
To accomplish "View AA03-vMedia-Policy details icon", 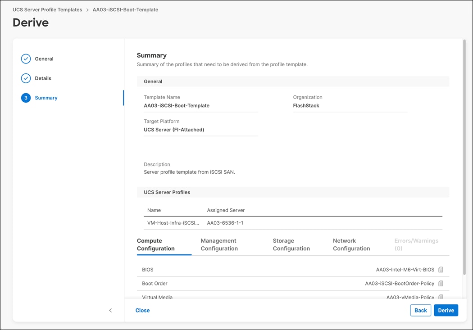I will click(x=441, y=297).
